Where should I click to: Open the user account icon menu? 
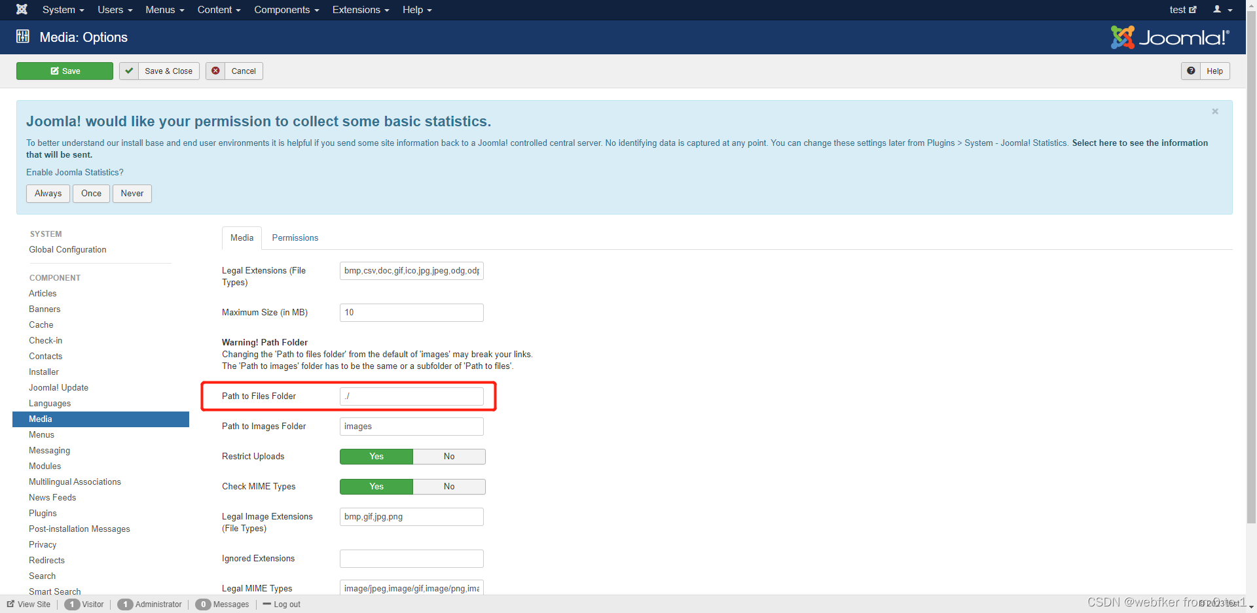(1222, 9)
